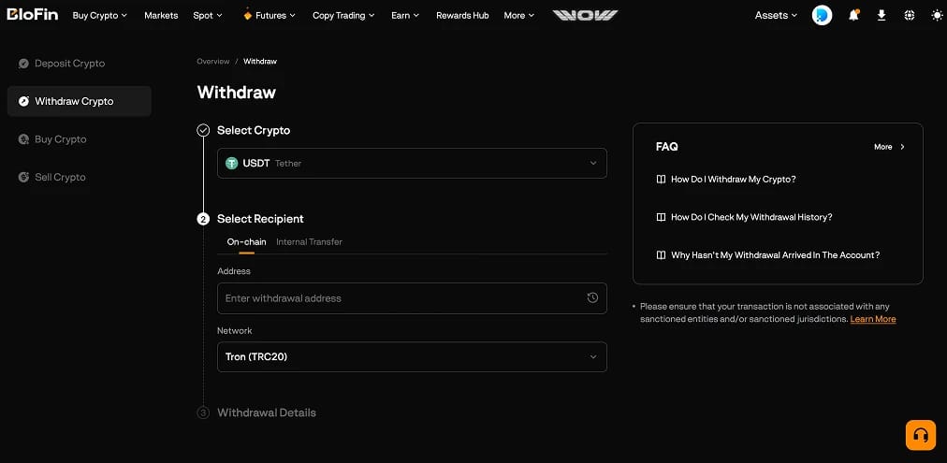Expand the Copy Trading menu
This screenshot has height=463, width=947.
point(343,15)
